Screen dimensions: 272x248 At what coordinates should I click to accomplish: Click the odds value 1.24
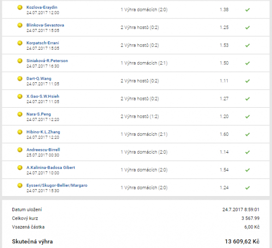pyautogui.click(x=224, y=188)
